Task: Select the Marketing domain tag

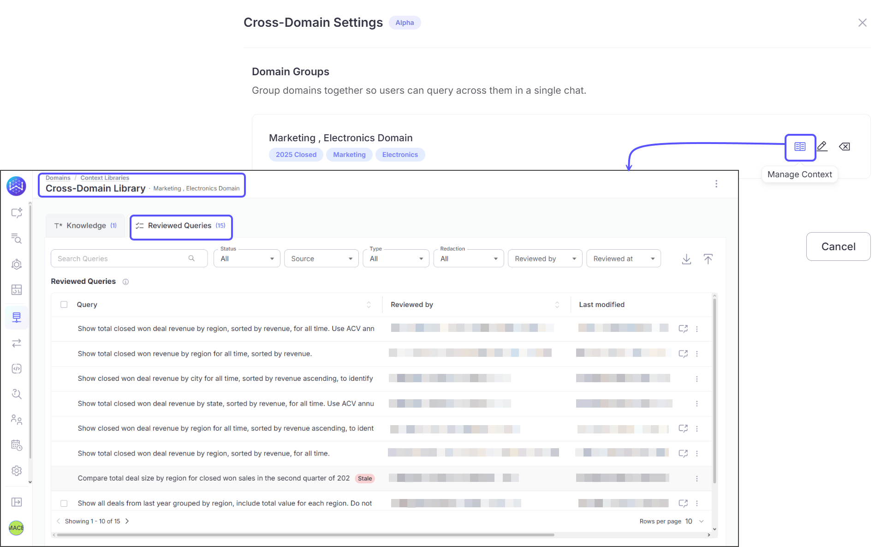Action: (349, 155)
